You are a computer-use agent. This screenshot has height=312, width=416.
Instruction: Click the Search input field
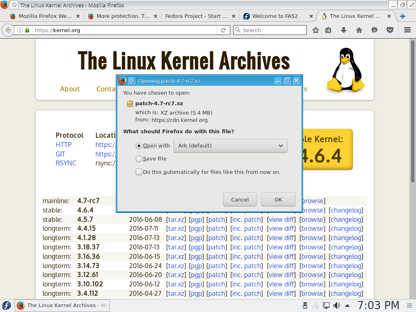(270, 30)
